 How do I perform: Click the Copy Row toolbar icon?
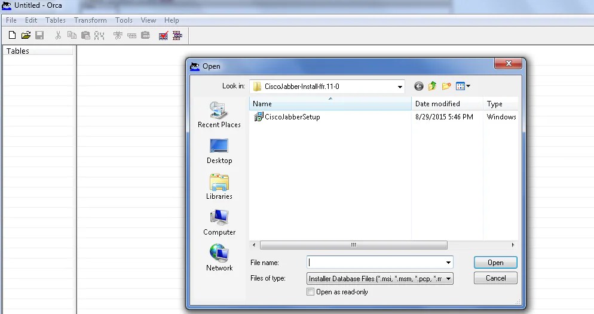(131, 36)
